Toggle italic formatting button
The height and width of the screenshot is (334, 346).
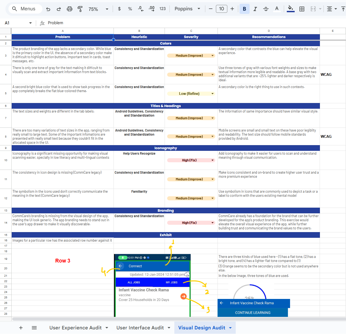[255, 9]
